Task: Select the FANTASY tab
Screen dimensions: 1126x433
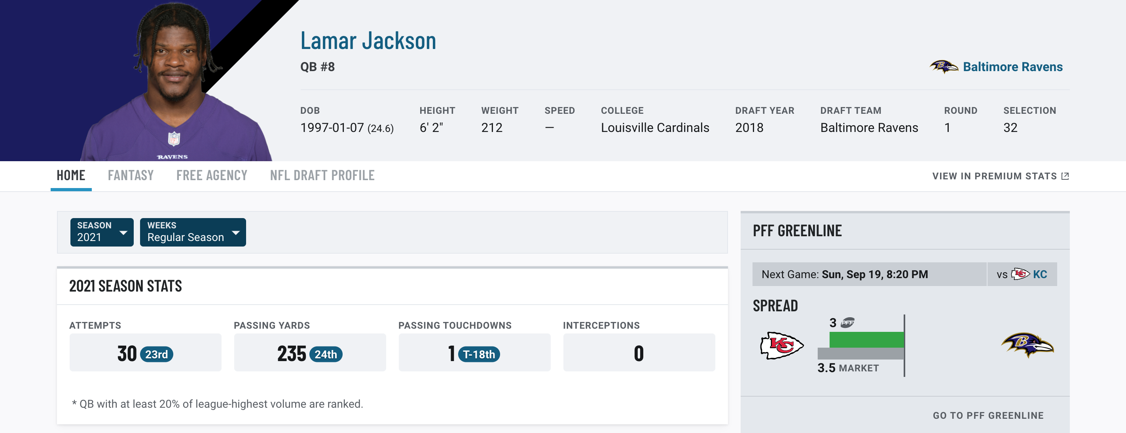Action: [x=130, y=174]
